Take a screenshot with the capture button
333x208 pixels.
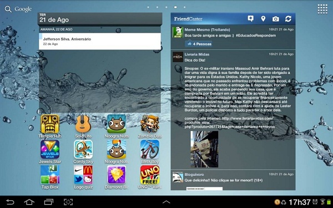pyautogui.click(x=68, y=202)
